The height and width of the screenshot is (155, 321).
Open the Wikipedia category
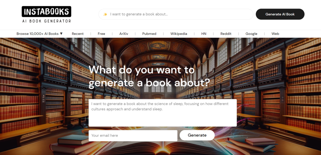point(179,34)
